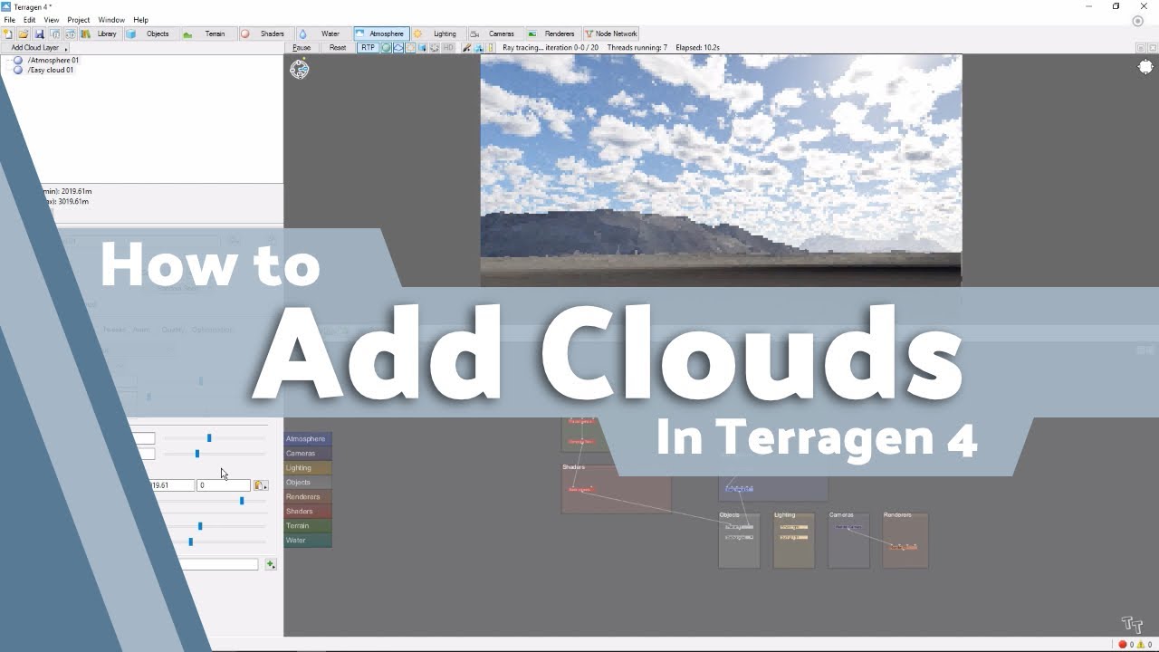Open the copy-paste dropdown beside the 0 field
This screenshot has width=1159, height=652.
(260, 485)
